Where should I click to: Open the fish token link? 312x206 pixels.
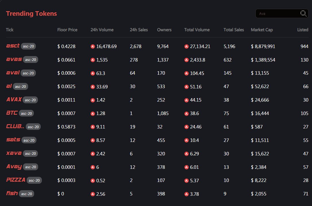12,193
